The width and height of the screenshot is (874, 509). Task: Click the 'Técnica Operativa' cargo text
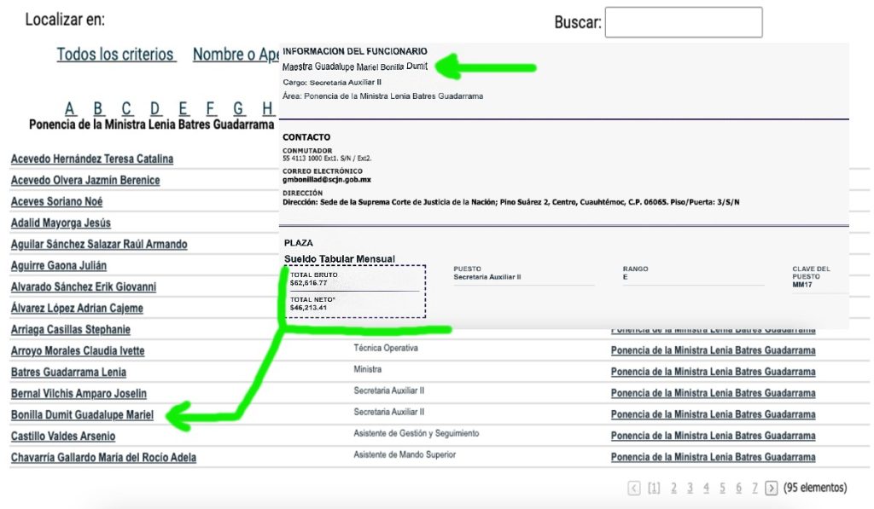[x=386, y=348]
